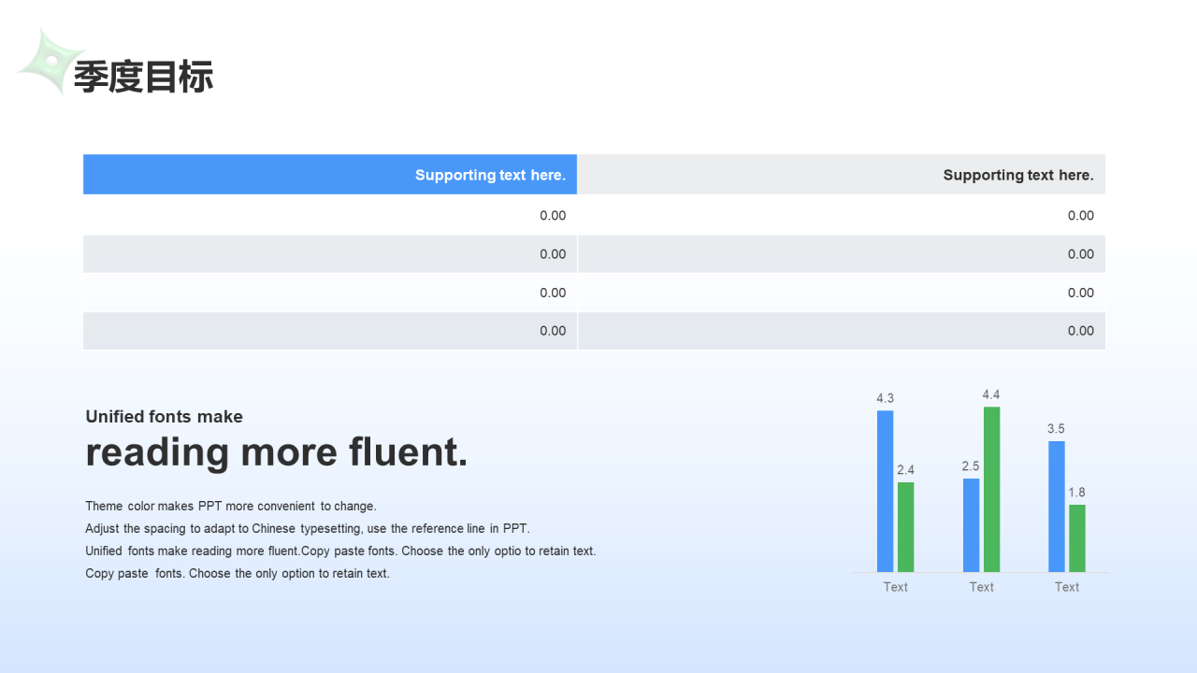Select the blue bar labeled 4.3
The width and height of the screenshot is (1197, 673).
click(885, 491)
